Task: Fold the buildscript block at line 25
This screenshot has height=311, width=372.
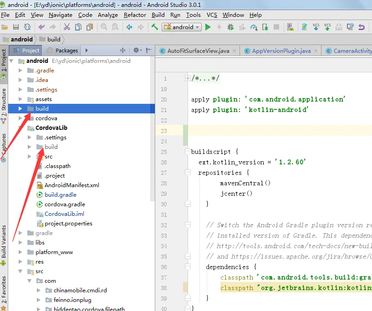Action: [188, 151]
